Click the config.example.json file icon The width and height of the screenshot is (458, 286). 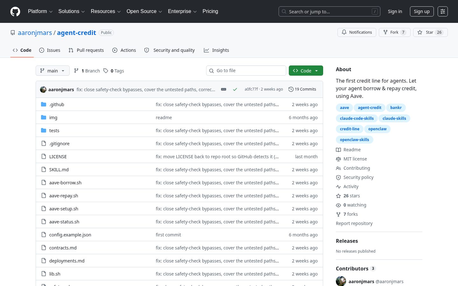[44, 235]
